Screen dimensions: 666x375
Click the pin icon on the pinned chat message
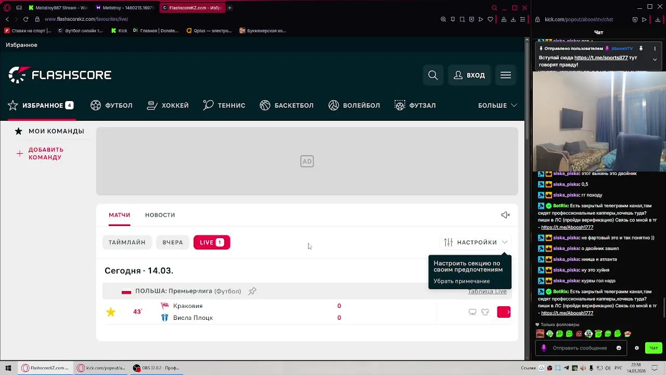coord(641,48)
